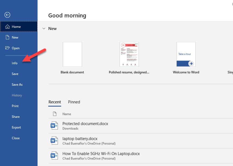Click the back arrow circle icon
This screenshot has height=166, width=233.
(x=7, y=15)
